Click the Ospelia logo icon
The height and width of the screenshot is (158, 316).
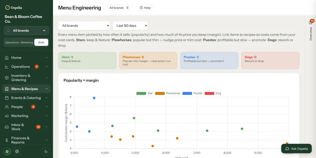click(8, 8)
